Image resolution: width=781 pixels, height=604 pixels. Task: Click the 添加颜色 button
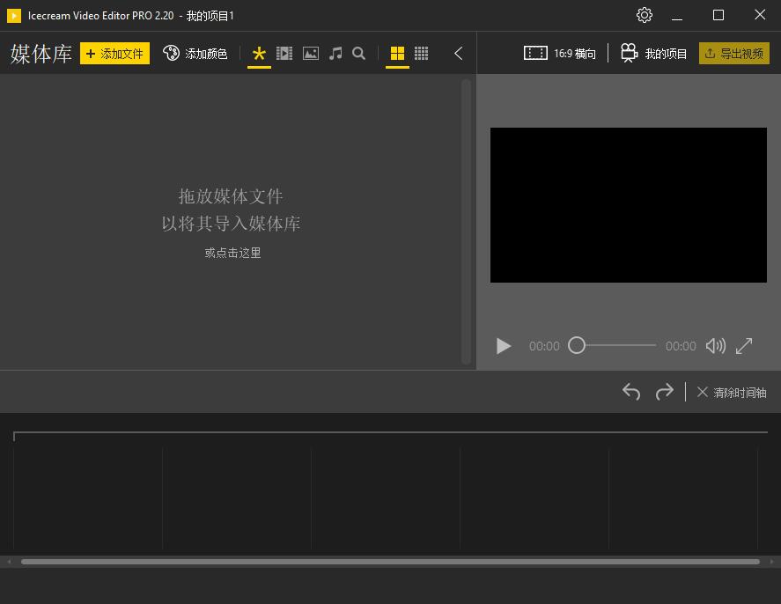coord(195,54)
